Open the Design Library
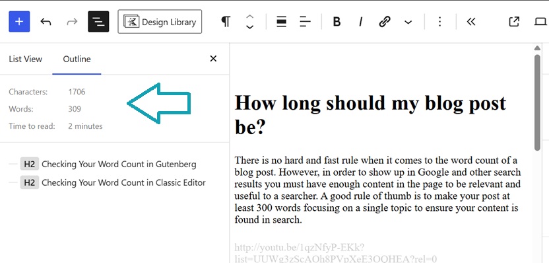Image resolution: width=549 pixels, height=263 pixels. [x=160, y=22]
